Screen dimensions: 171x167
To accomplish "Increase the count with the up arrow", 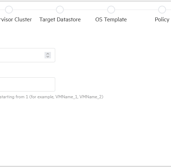I will coord(48,54).
